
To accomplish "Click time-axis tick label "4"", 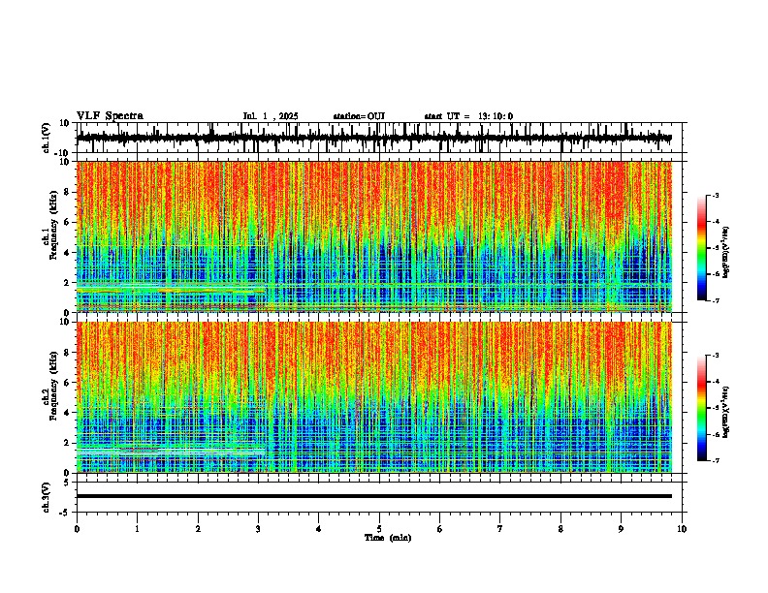I will 319,529.
